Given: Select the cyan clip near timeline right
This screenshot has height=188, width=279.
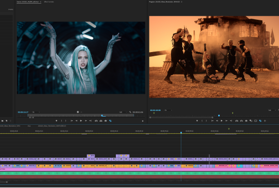Looking at the screenshot, I should click(x=240, y=166).
